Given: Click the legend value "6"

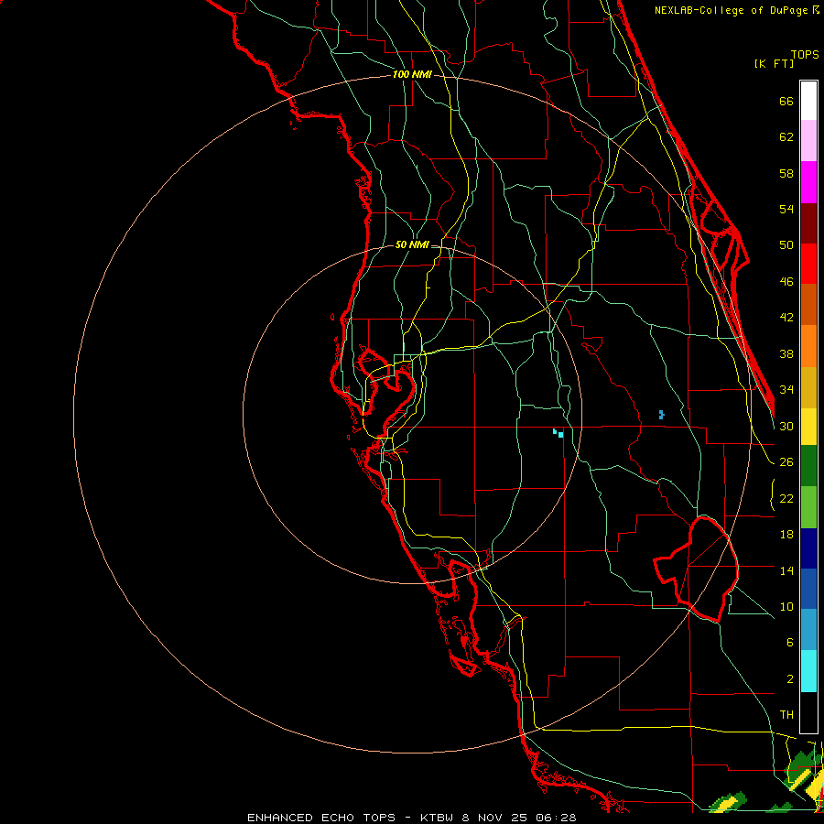Looking at the screenshot, I should point(790,642).
